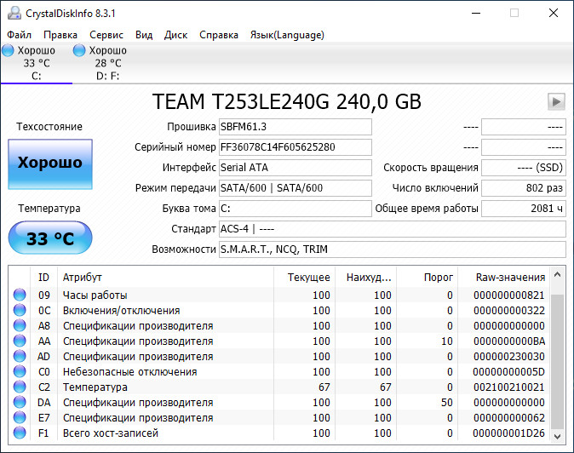This screenshot has width=574, height=453.
Task: Click the Режим передачи field SATA/600
Action: tap(296, 188)
